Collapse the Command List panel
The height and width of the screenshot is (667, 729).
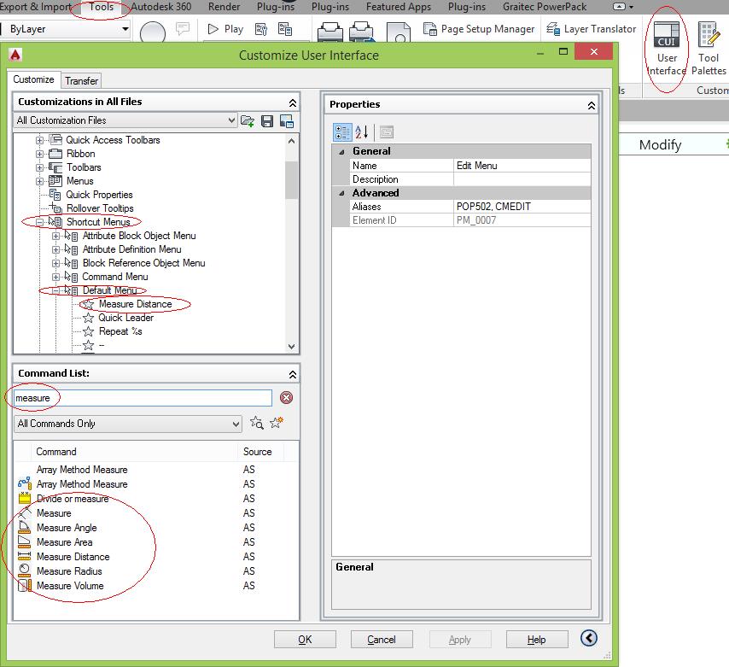coord(293,374)
